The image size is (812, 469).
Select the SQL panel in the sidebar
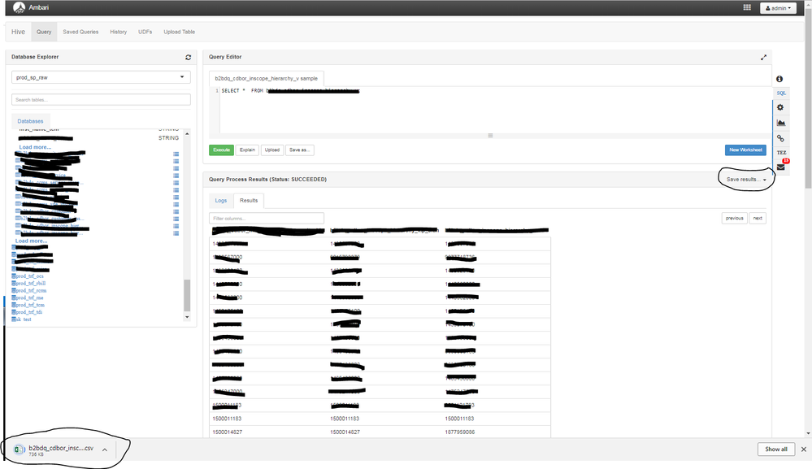click(x=781, y=93)
